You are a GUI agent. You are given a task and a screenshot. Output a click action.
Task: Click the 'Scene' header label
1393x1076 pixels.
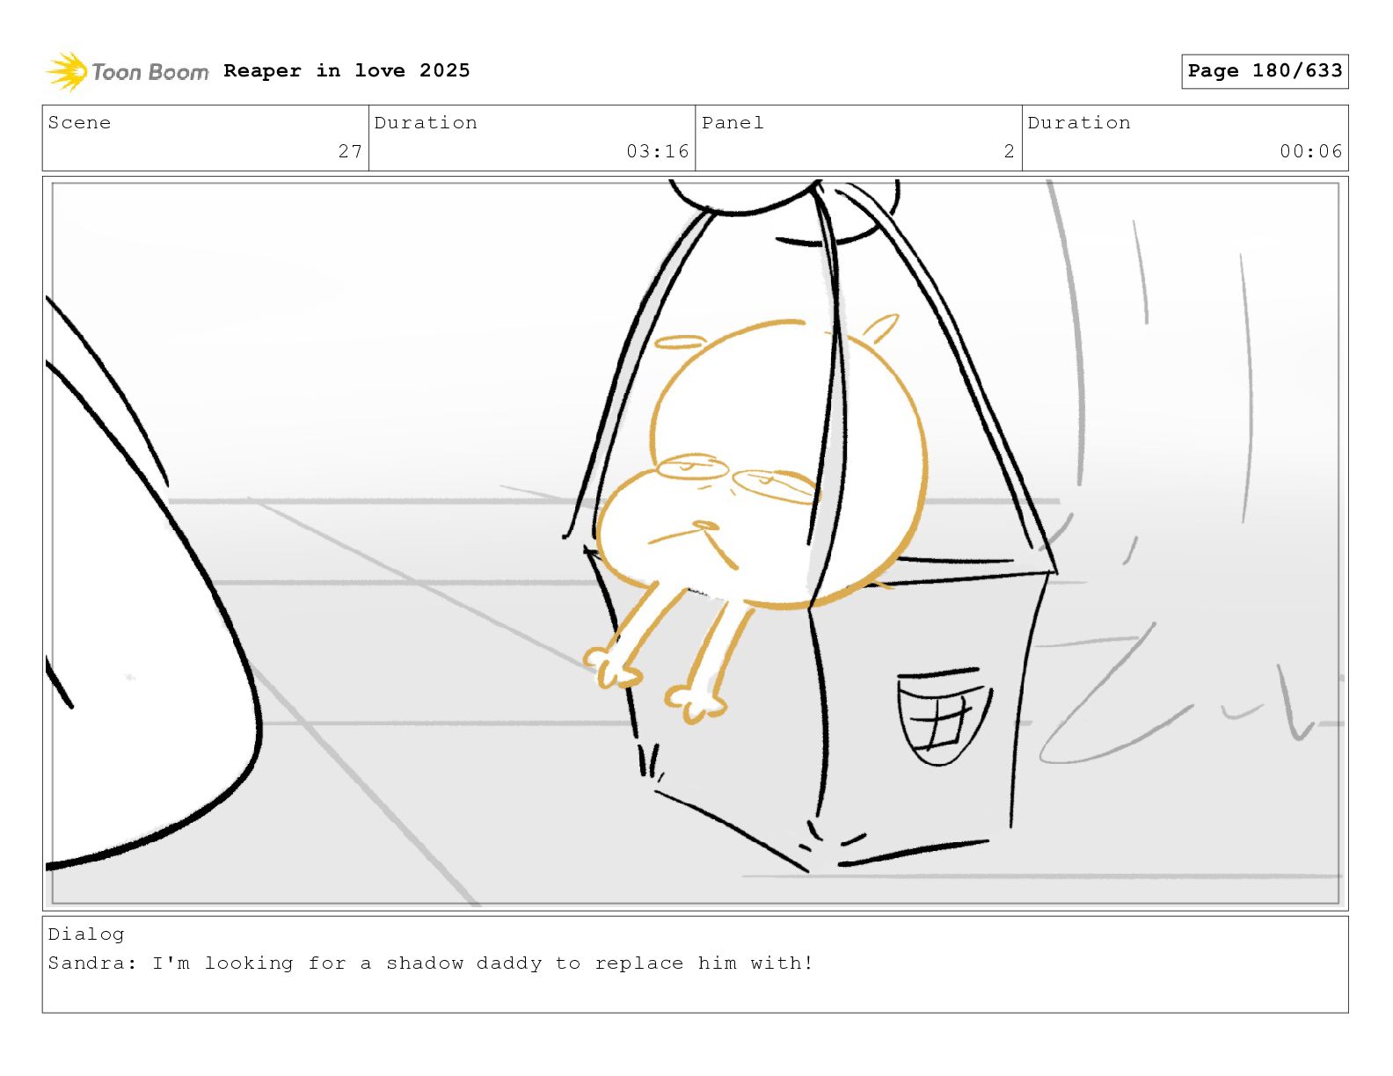(x=79, y=123)
